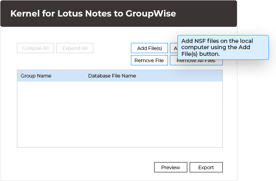Collapse all groups with Collspse All

[35, 48]
